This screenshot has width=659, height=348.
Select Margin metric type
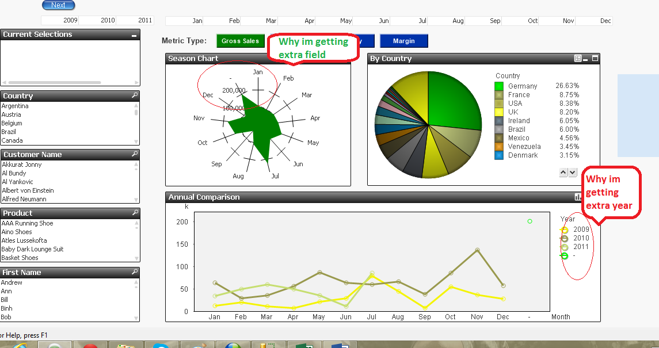pos(404,41)
